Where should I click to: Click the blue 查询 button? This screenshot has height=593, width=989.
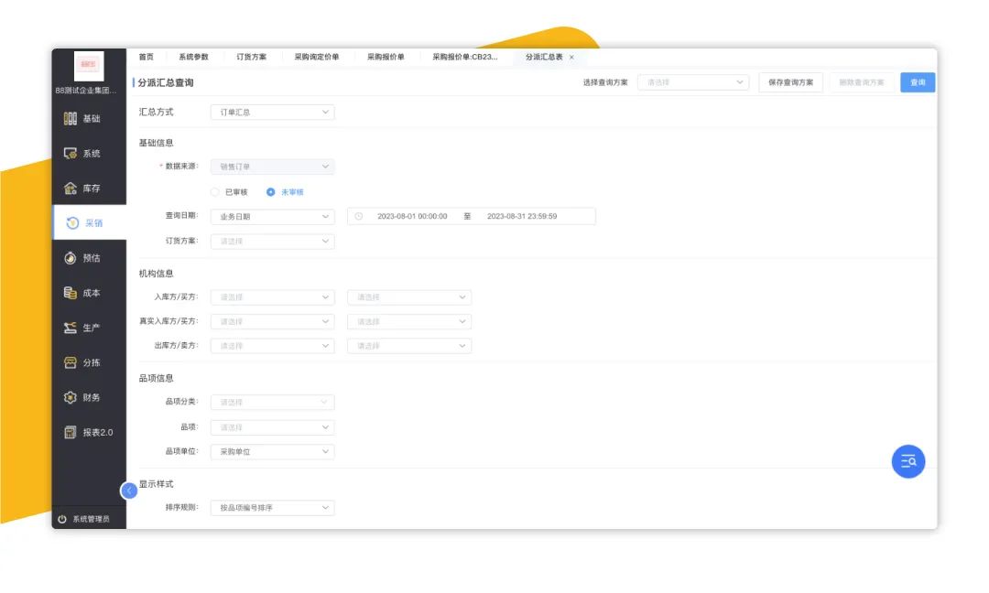[918, 82]
